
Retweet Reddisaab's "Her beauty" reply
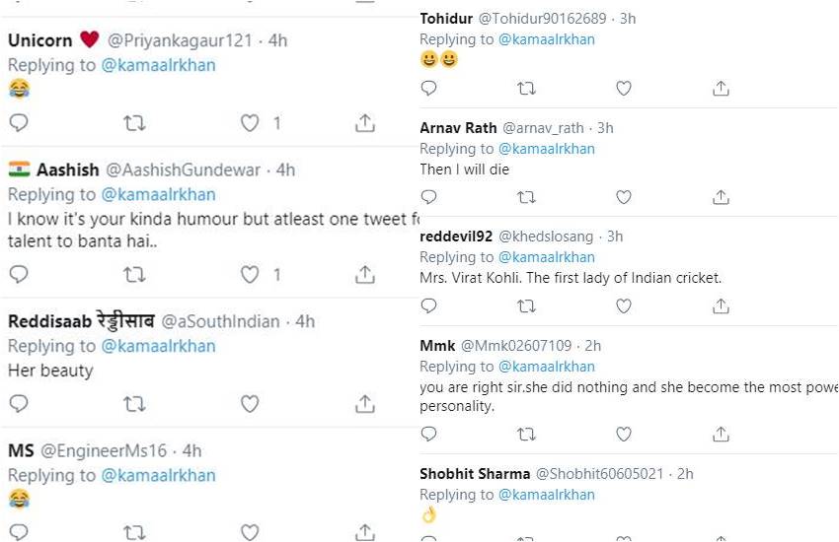click(x=134, y=403)
